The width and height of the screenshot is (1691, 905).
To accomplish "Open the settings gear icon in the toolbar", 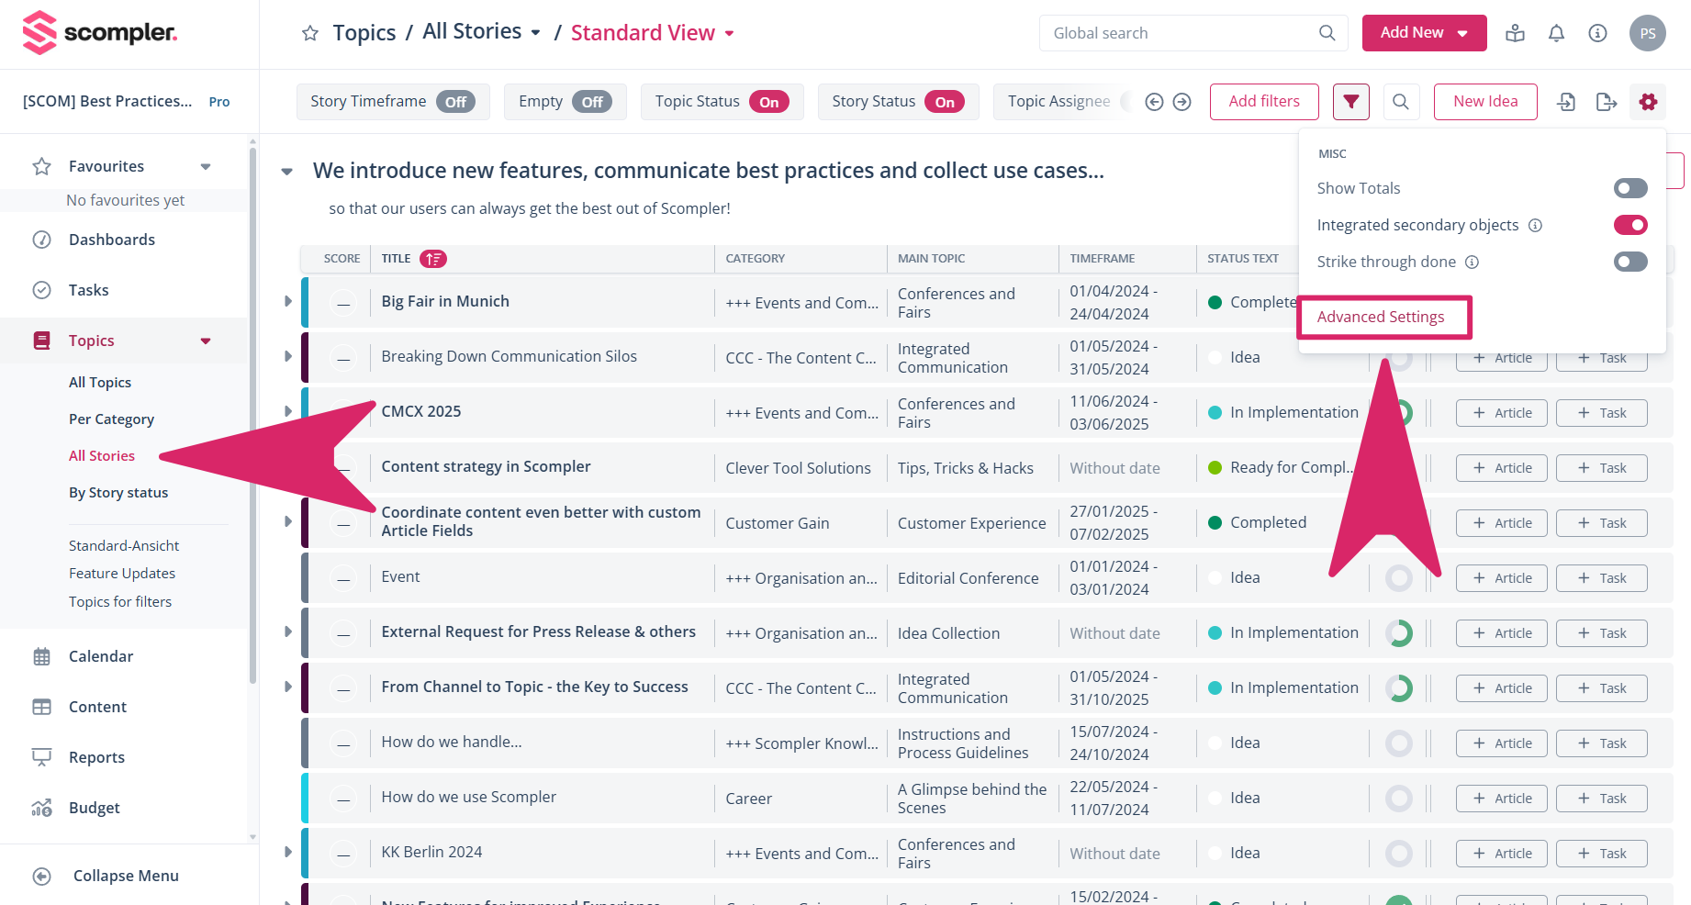I will tap(1648, 102).
